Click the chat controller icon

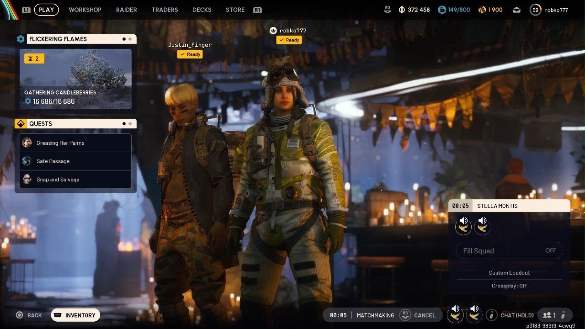[x=492, y=315]
